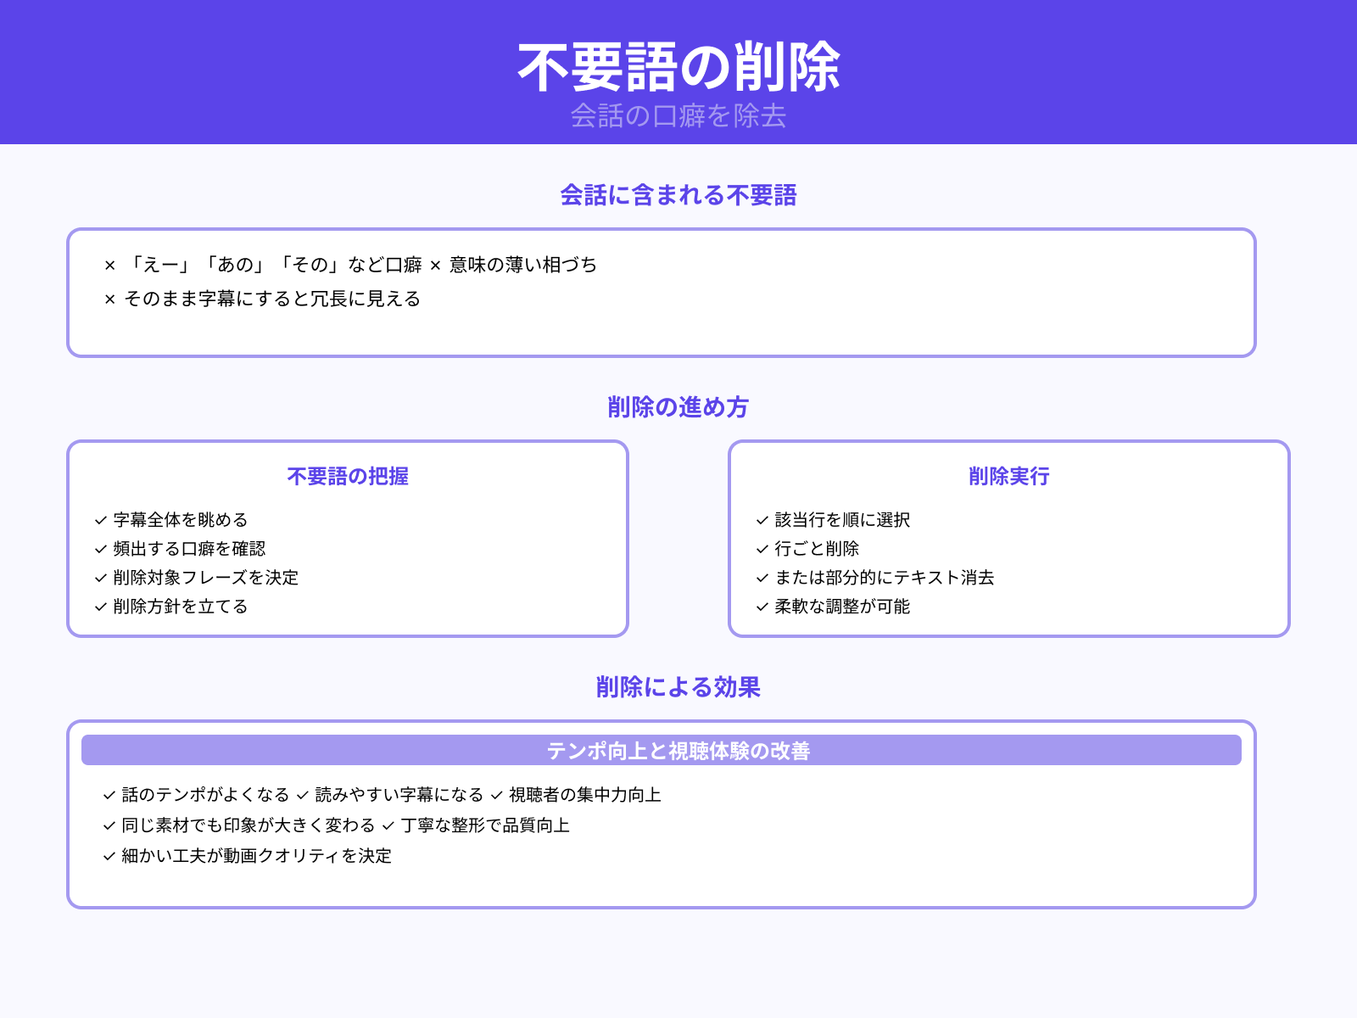1357x1018 pixels.
Task: Click the ✓ icon beside 字幕全体を眺める
Action: tap(100, 519)
